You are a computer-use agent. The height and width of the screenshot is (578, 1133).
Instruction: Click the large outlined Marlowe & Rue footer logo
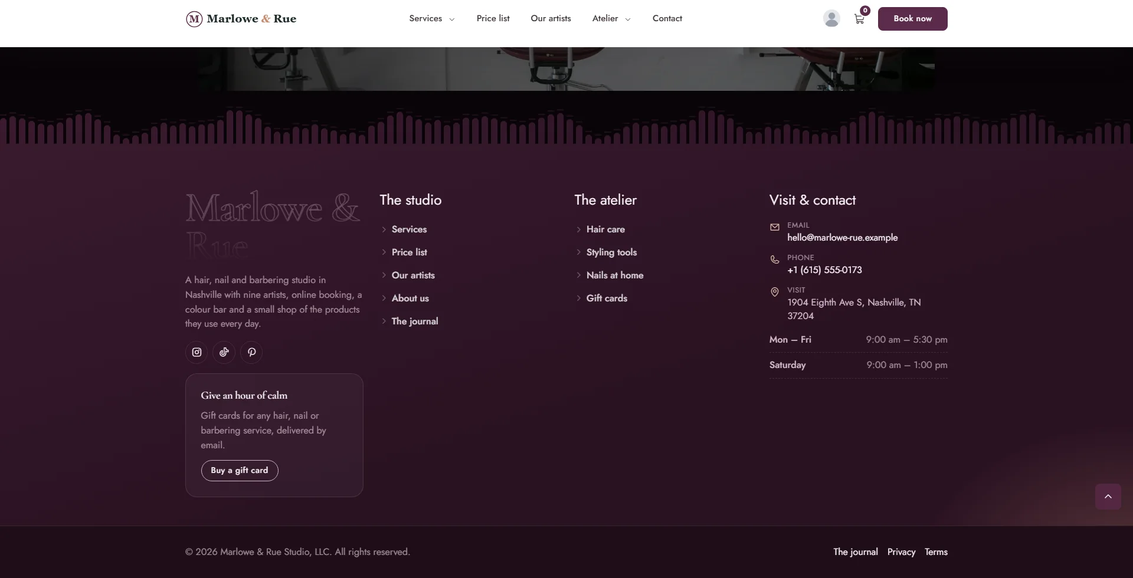[x=273, y=225]
